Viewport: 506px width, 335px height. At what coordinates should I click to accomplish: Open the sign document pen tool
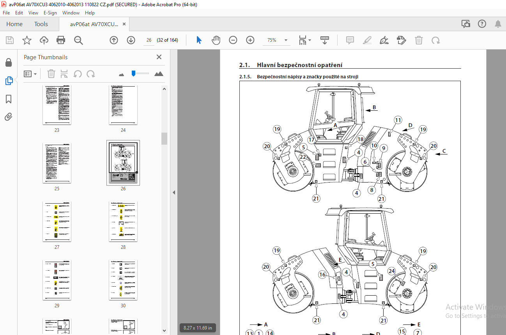(384, 40)
